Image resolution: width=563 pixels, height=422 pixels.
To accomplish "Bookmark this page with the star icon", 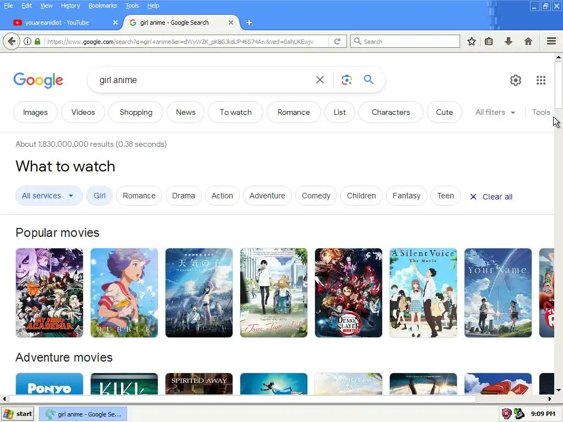I will [x=472, y=41].
